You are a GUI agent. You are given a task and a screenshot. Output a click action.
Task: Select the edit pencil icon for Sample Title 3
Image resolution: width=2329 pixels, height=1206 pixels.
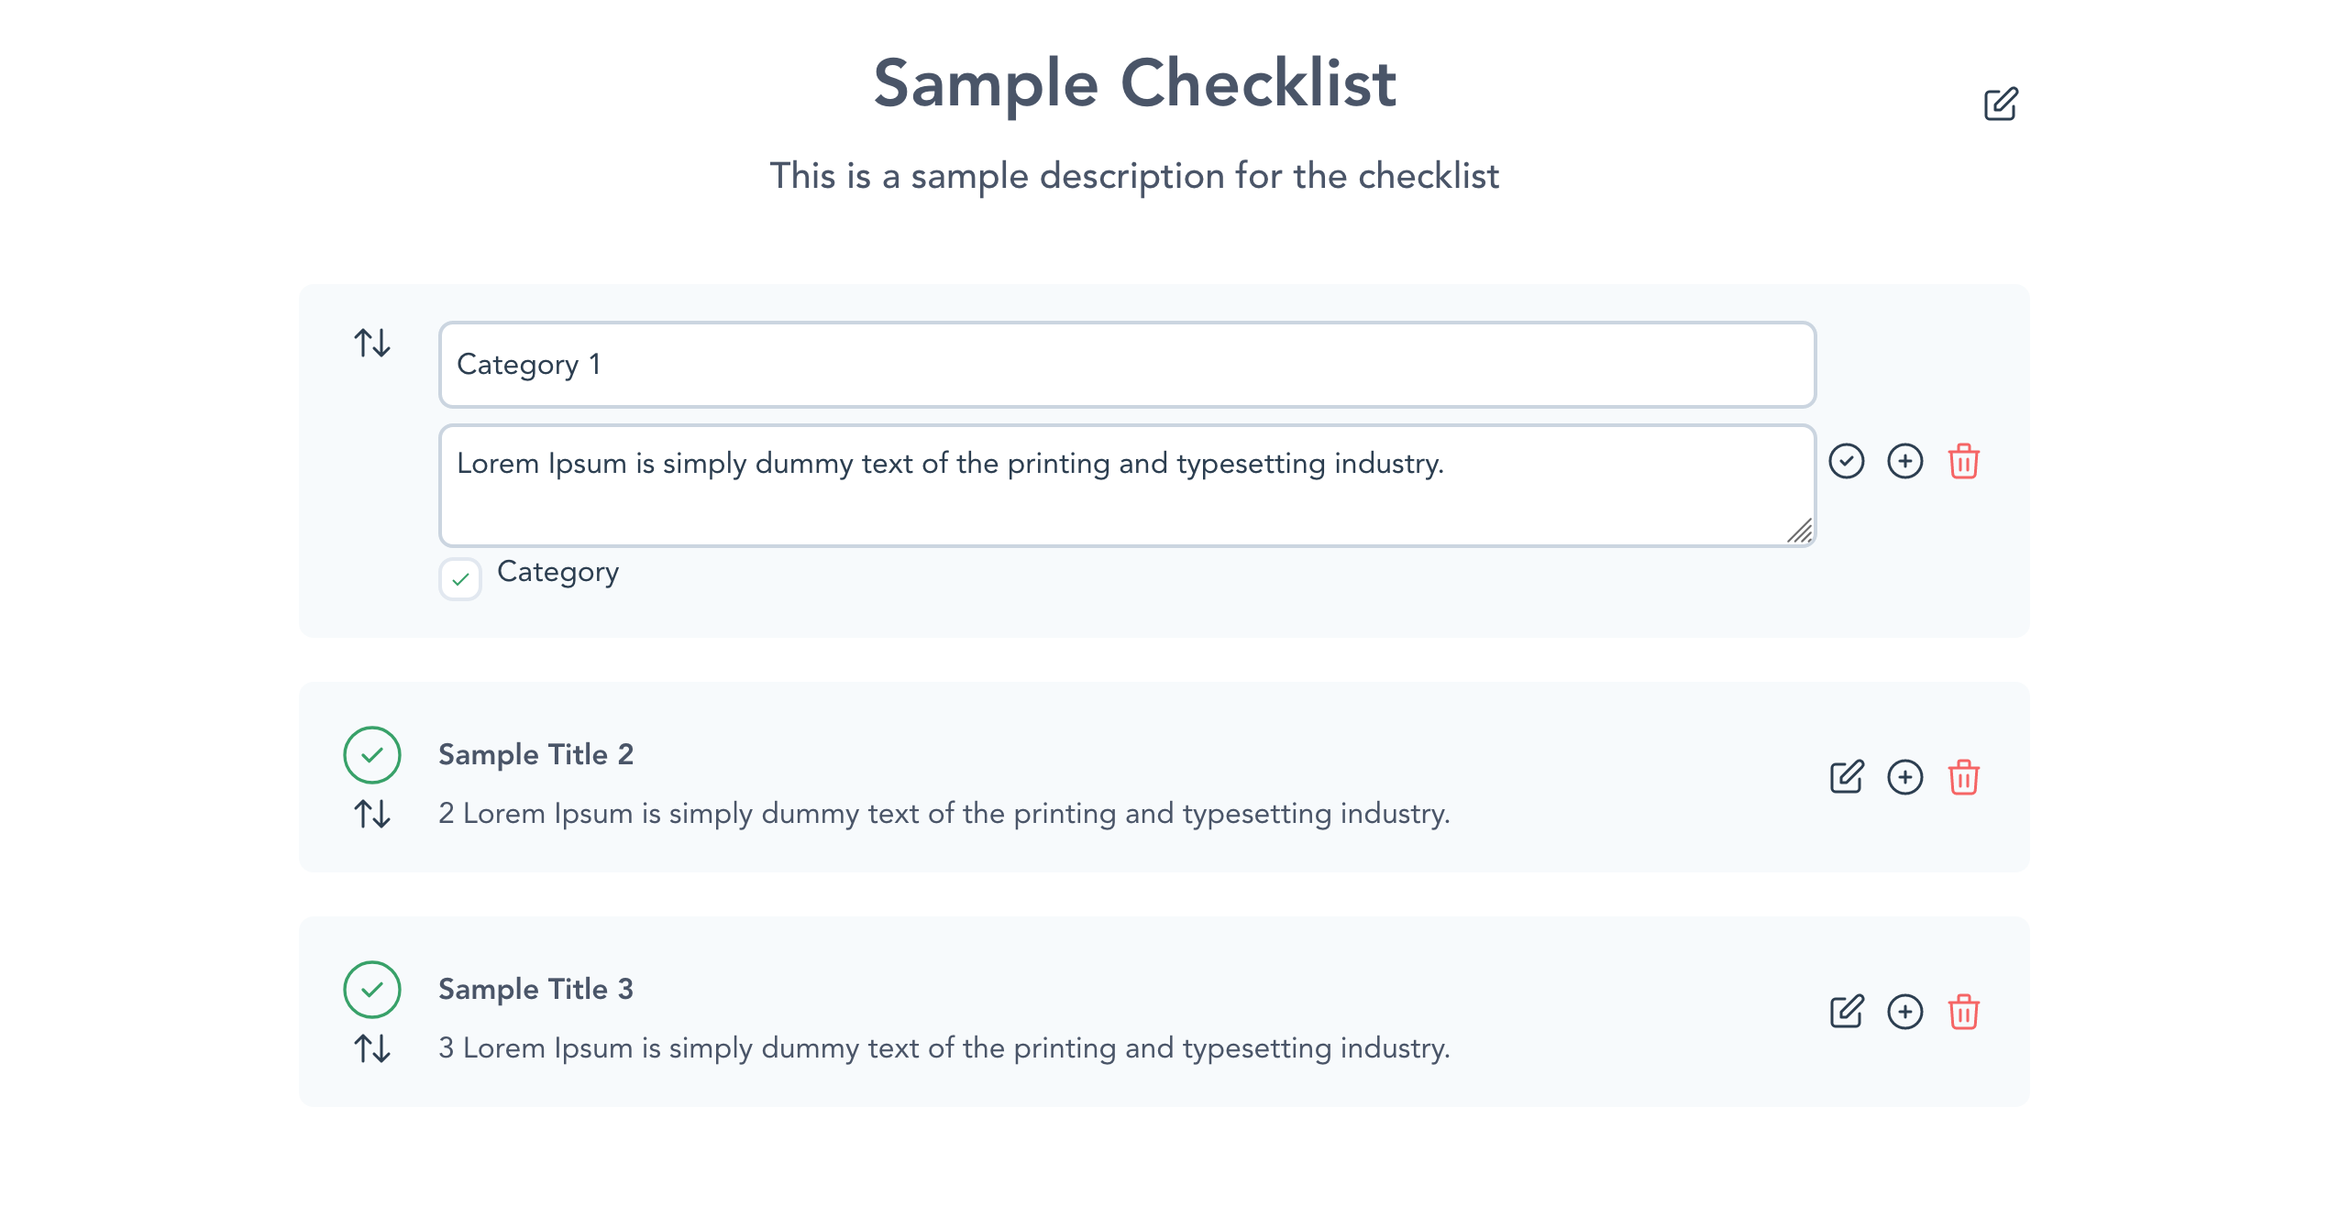coord(1847,1012)
